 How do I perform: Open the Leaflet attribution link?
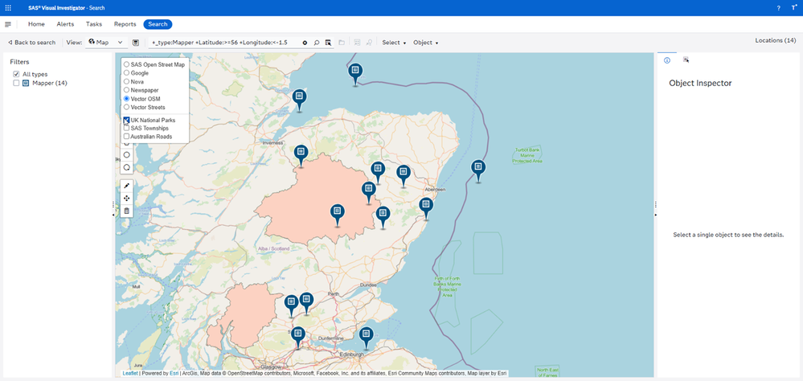click(130, 373)
